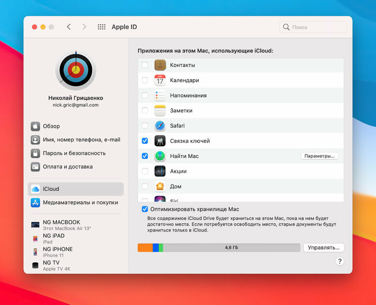This screenshot has height=305, width=376.
Task: Click the Управлять… storage button
Action: tap(323, 248)
